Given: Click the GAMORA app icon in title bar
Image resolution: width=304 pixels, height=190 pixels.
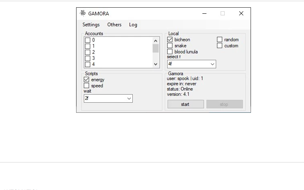Looking at the screenshot, I should point(83,13).
